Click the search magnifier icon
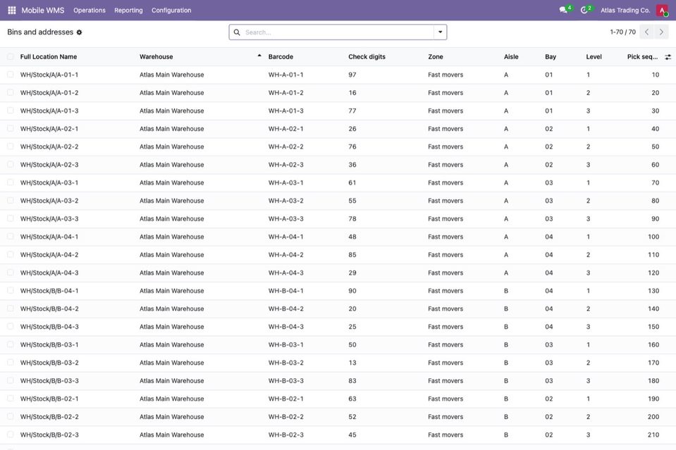Image resolution: width=676 pixels, height=450 pixels. [237, 32]
